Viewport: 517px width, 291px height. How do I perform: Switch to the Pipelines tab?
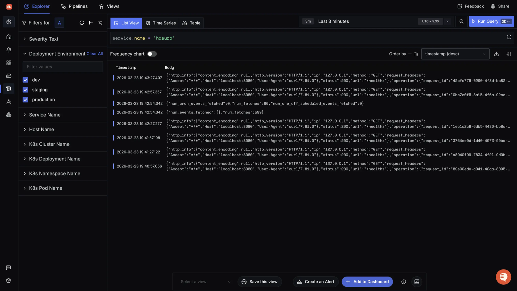pyautogui.click(x=74, y=6)
